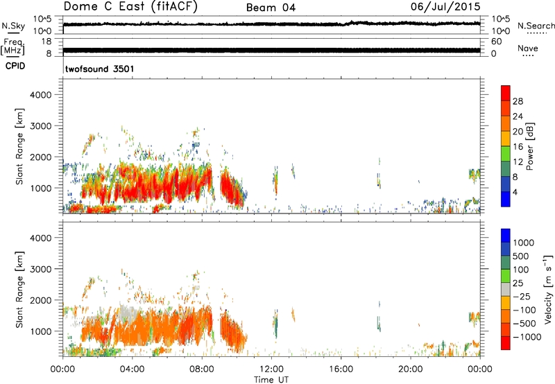
Task: Click the '500' velocity colorbar value
Action: coord(522,256)
